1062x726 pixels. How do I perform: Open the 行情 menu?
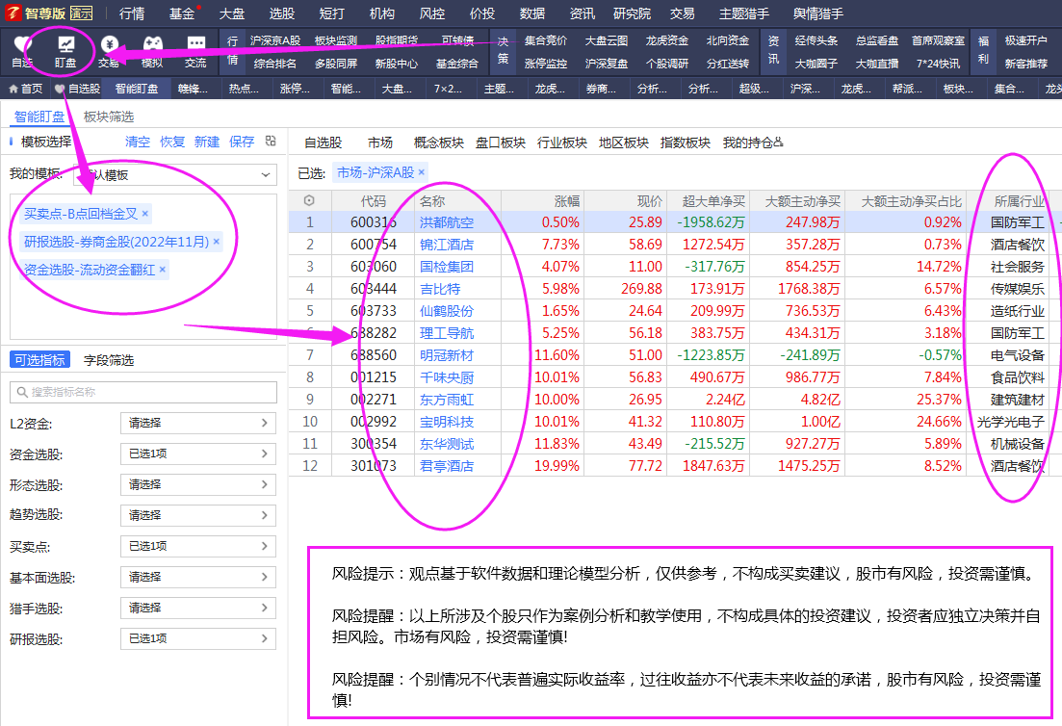pyautogui.click(x=131, y=13)
